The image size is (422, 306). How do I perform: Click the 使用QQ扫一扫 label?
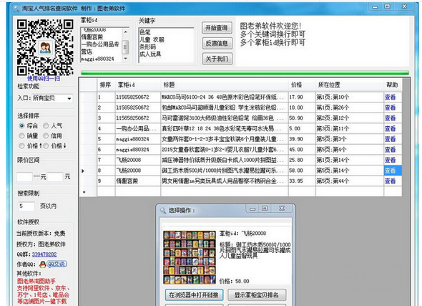44,78
